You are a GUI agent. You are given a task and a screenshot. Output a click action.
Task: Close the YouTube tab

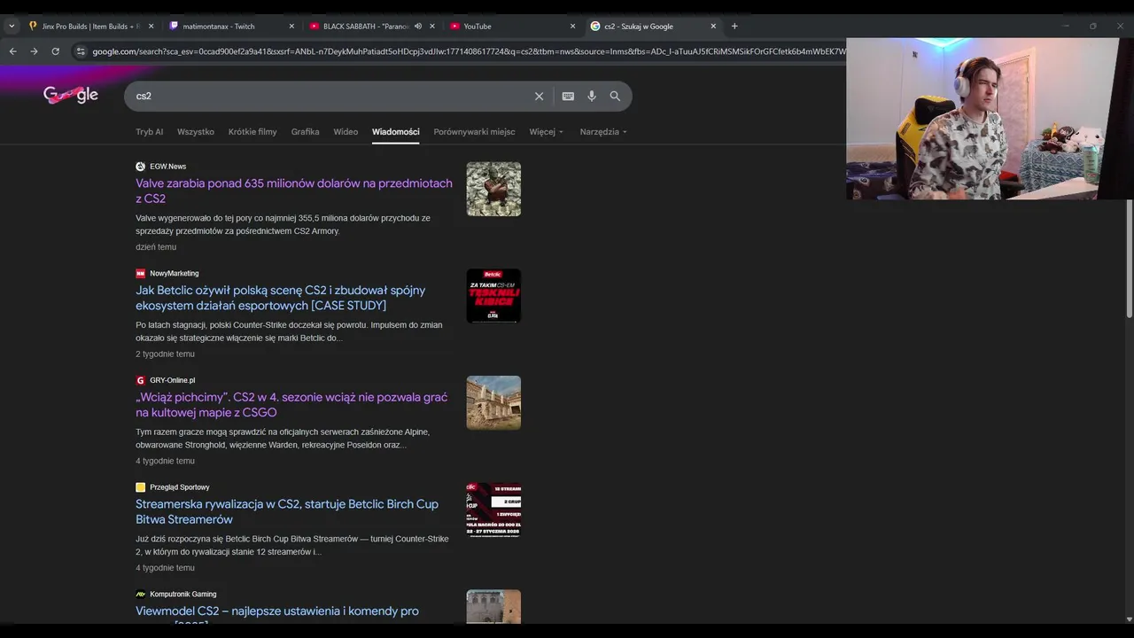[x=572, y=26]
